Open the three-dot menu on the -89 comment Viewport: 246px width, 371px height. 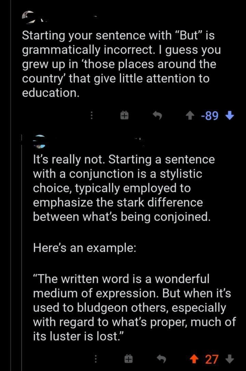tap(92, 116)
